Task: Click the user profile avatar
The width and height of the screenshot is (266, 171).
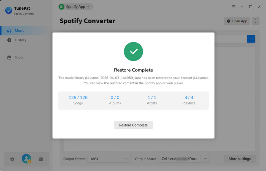Action: [x=26, y=159]
